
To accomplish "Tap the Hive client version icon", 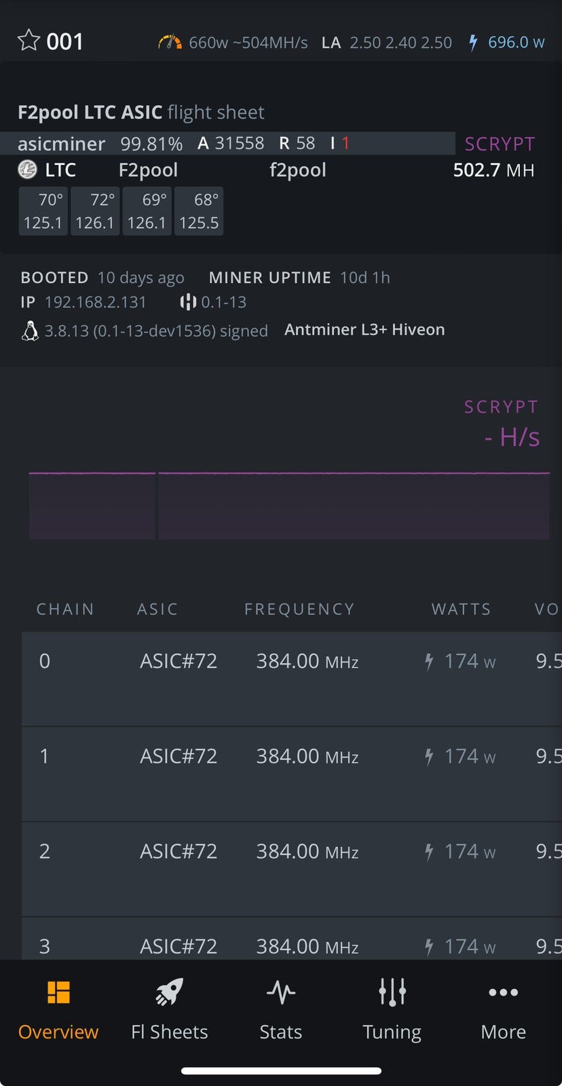I will (x=188, y=302).
